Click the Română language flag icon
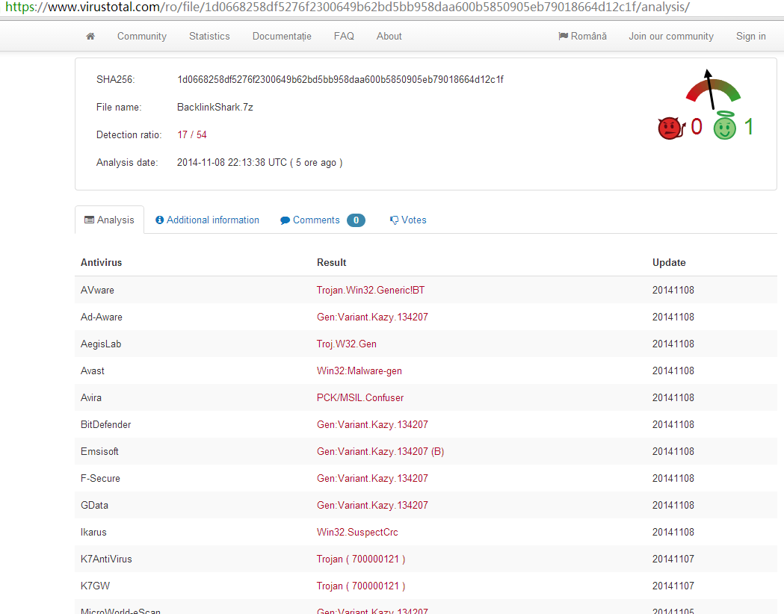 [563, 36]
